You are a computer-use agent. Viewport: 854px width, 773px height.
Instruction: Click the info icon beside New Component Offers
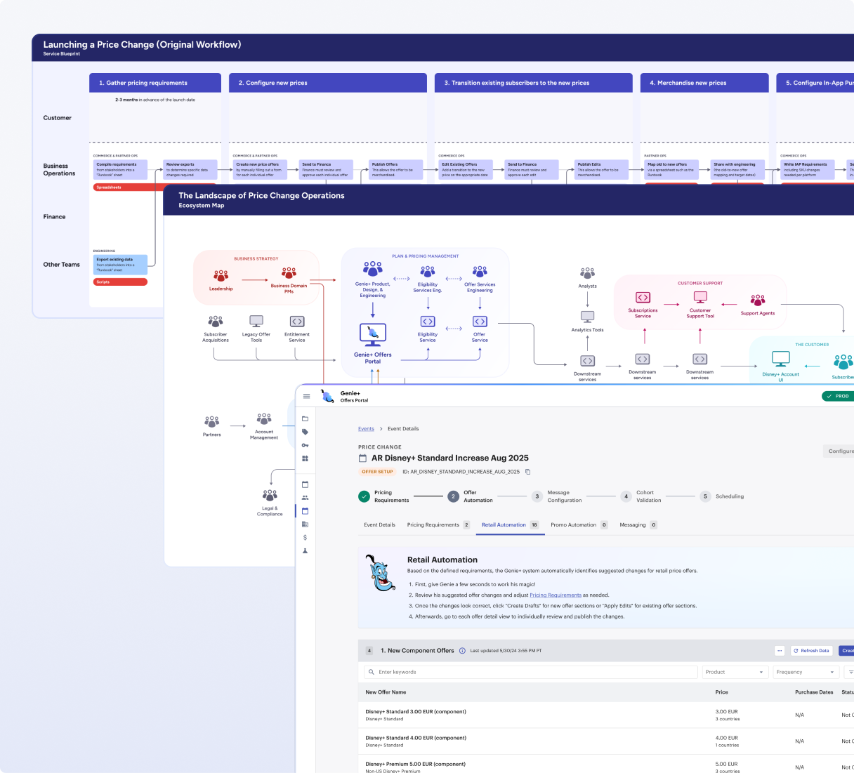463,650
